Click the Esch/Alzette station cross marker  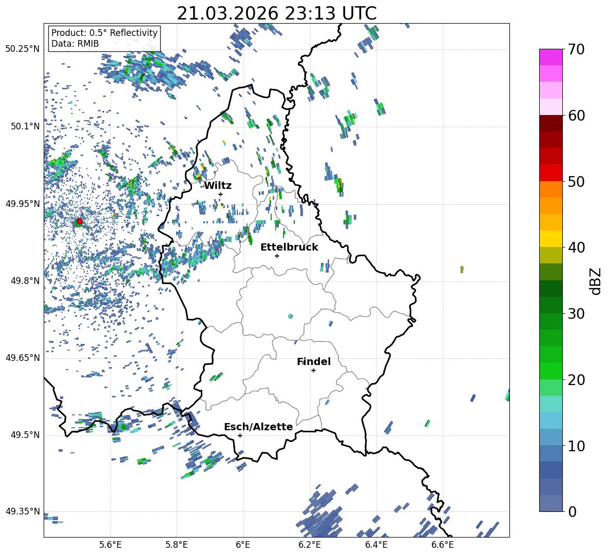tap(240, 435)
